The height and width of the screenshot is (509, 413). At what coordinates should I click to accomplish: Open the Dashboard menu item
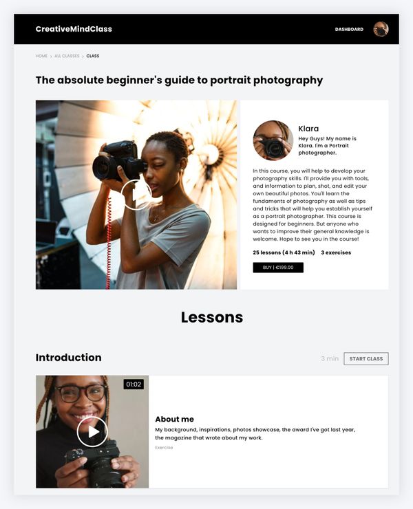(x=349, y=29)
